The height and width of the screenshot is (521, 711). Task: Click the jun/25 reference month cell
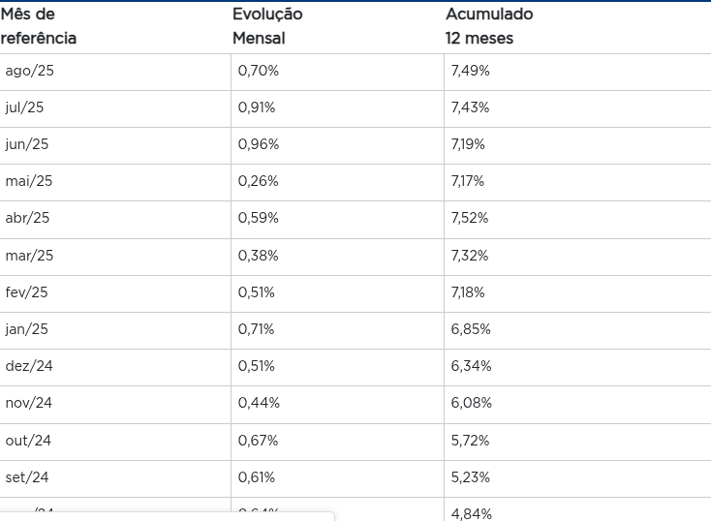(x=27, y=144)
